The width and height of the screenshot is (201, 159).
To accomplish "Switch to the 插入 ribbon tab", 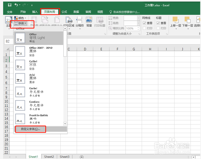I will pos(35,12).
